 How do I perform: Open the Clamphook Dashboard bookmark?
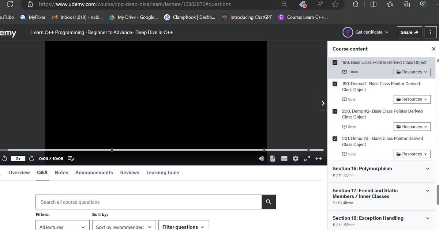point(190,17)
